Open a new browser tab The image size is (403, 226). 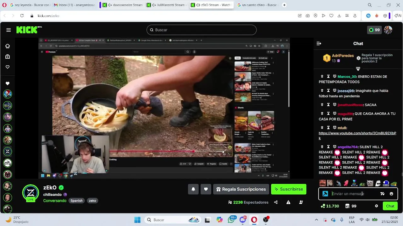284,5
